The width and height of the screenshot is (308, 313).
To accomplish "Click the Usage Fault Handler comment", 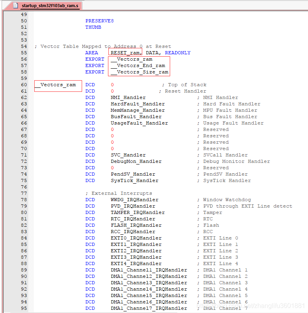I will tap(230, 123).
